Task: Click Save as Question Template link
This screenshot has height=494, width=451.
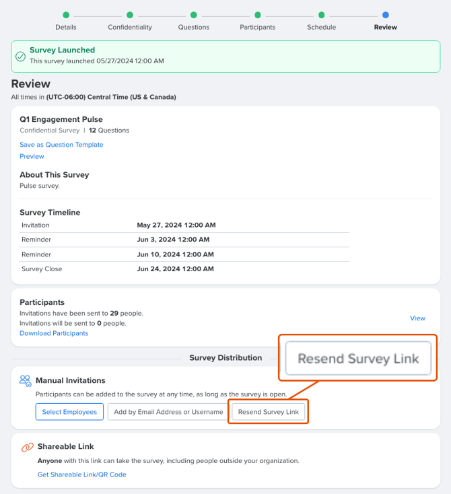Action: tap(61, 145)
